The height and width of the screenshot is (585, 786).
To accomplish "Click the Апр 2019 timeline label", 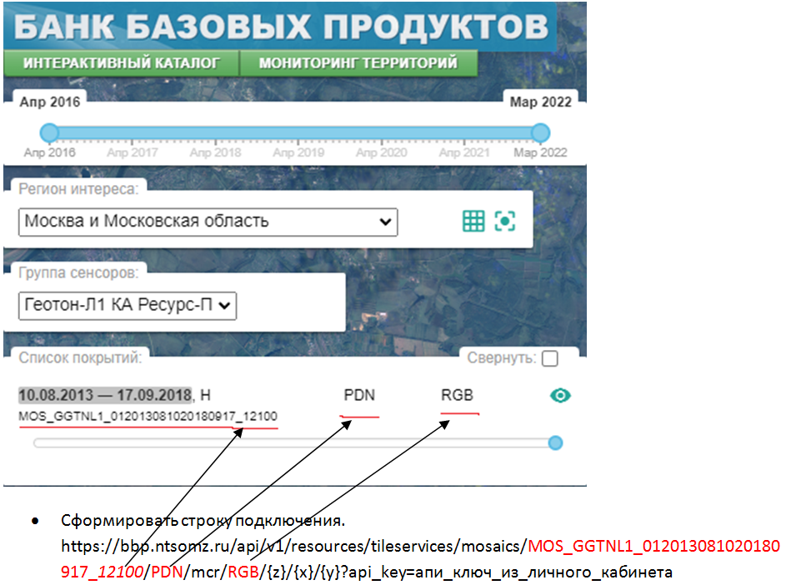I will (297, 153).
